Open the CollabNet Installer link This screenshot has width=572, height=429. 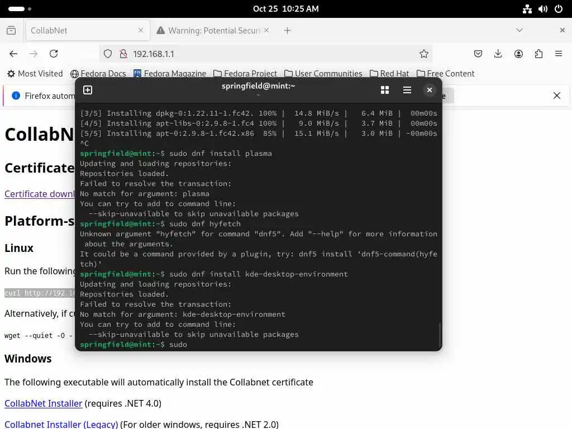point(44,403)
